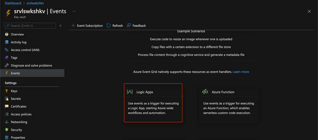The height and width of the screenshot is (140, 318).
Task: Select the Azure Function card title
Action: pos(223,92)
